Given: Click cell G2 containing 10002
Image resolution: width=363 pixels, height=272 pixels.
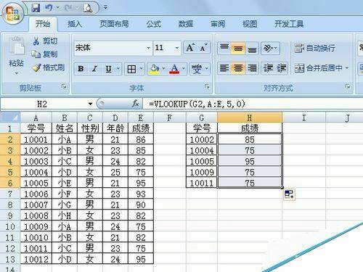Looking at the screenshot, I should (x=202, y=139).
